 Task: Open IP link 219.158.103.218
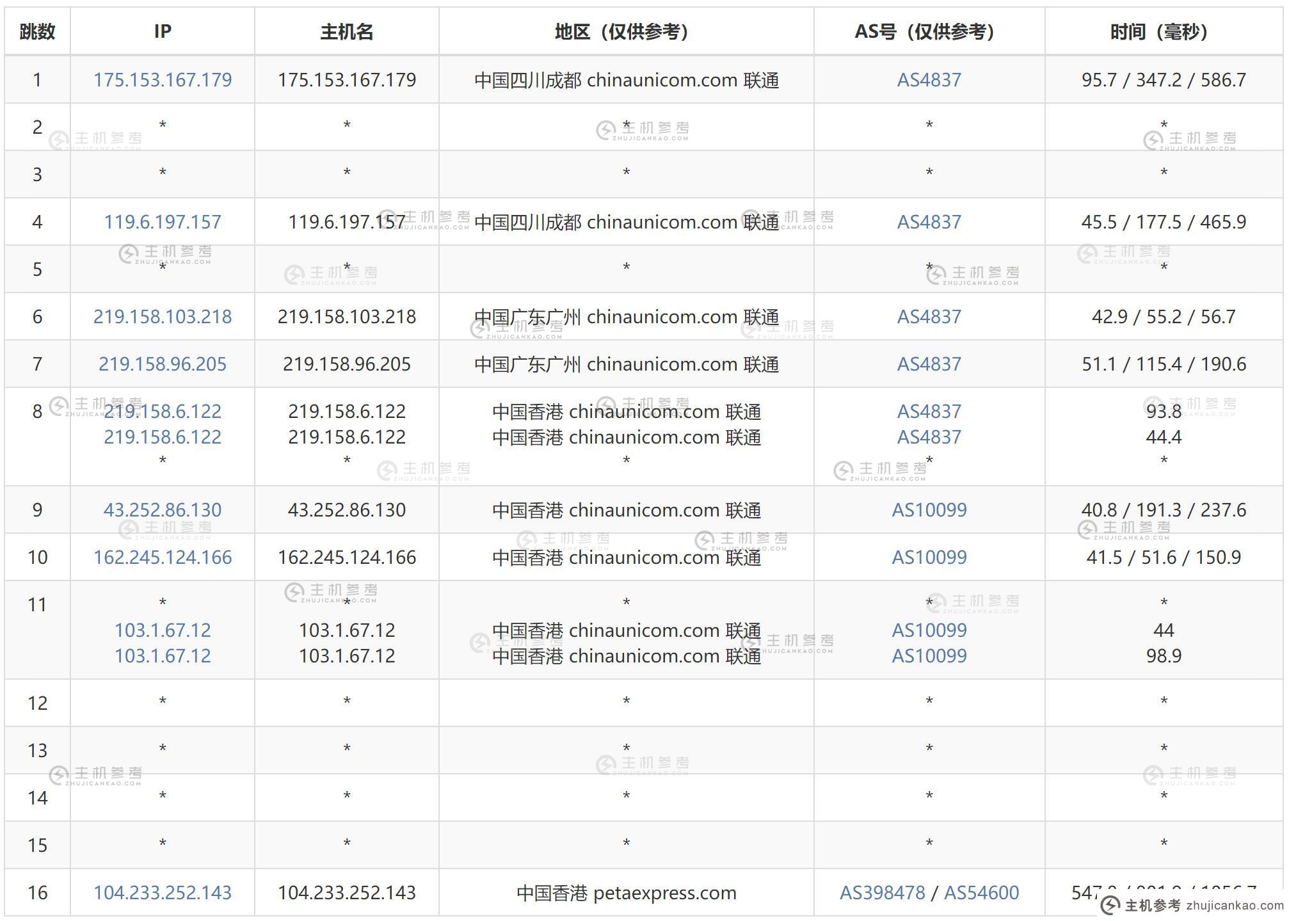click(163, 317)
